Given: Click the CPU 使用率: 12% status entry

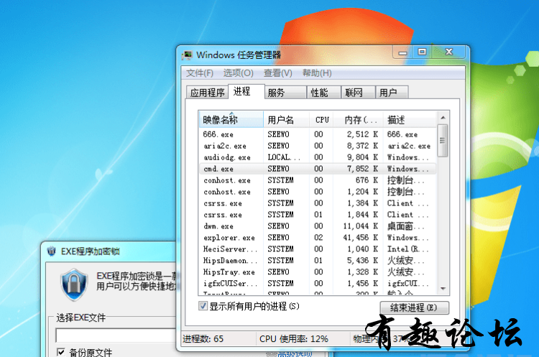Looking at the screenshot, I should [293, 339].
